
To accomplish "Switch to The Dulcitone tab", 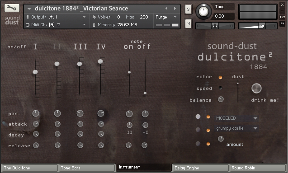I will coord(30,168).
